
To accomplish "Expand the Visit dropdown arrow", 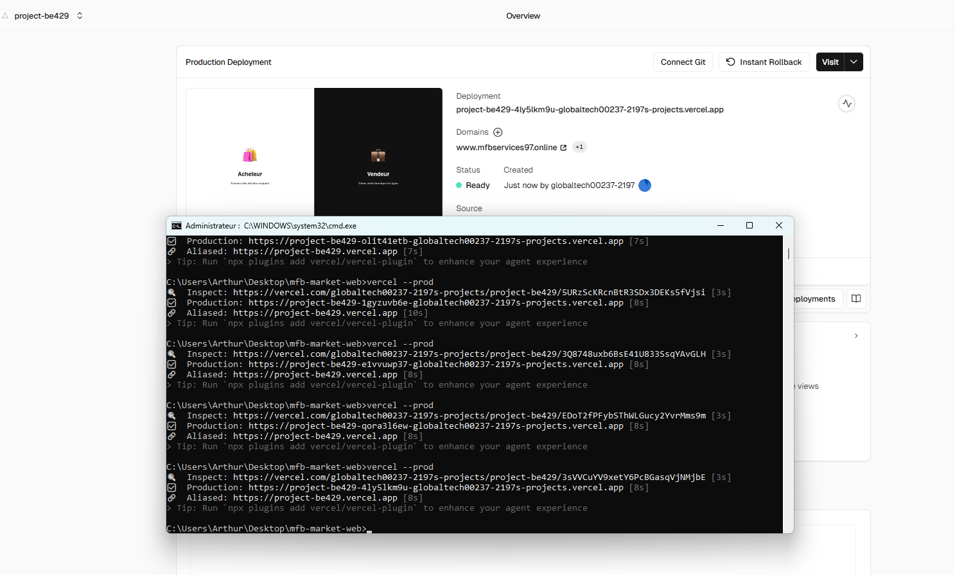I will tap(854, 62).
